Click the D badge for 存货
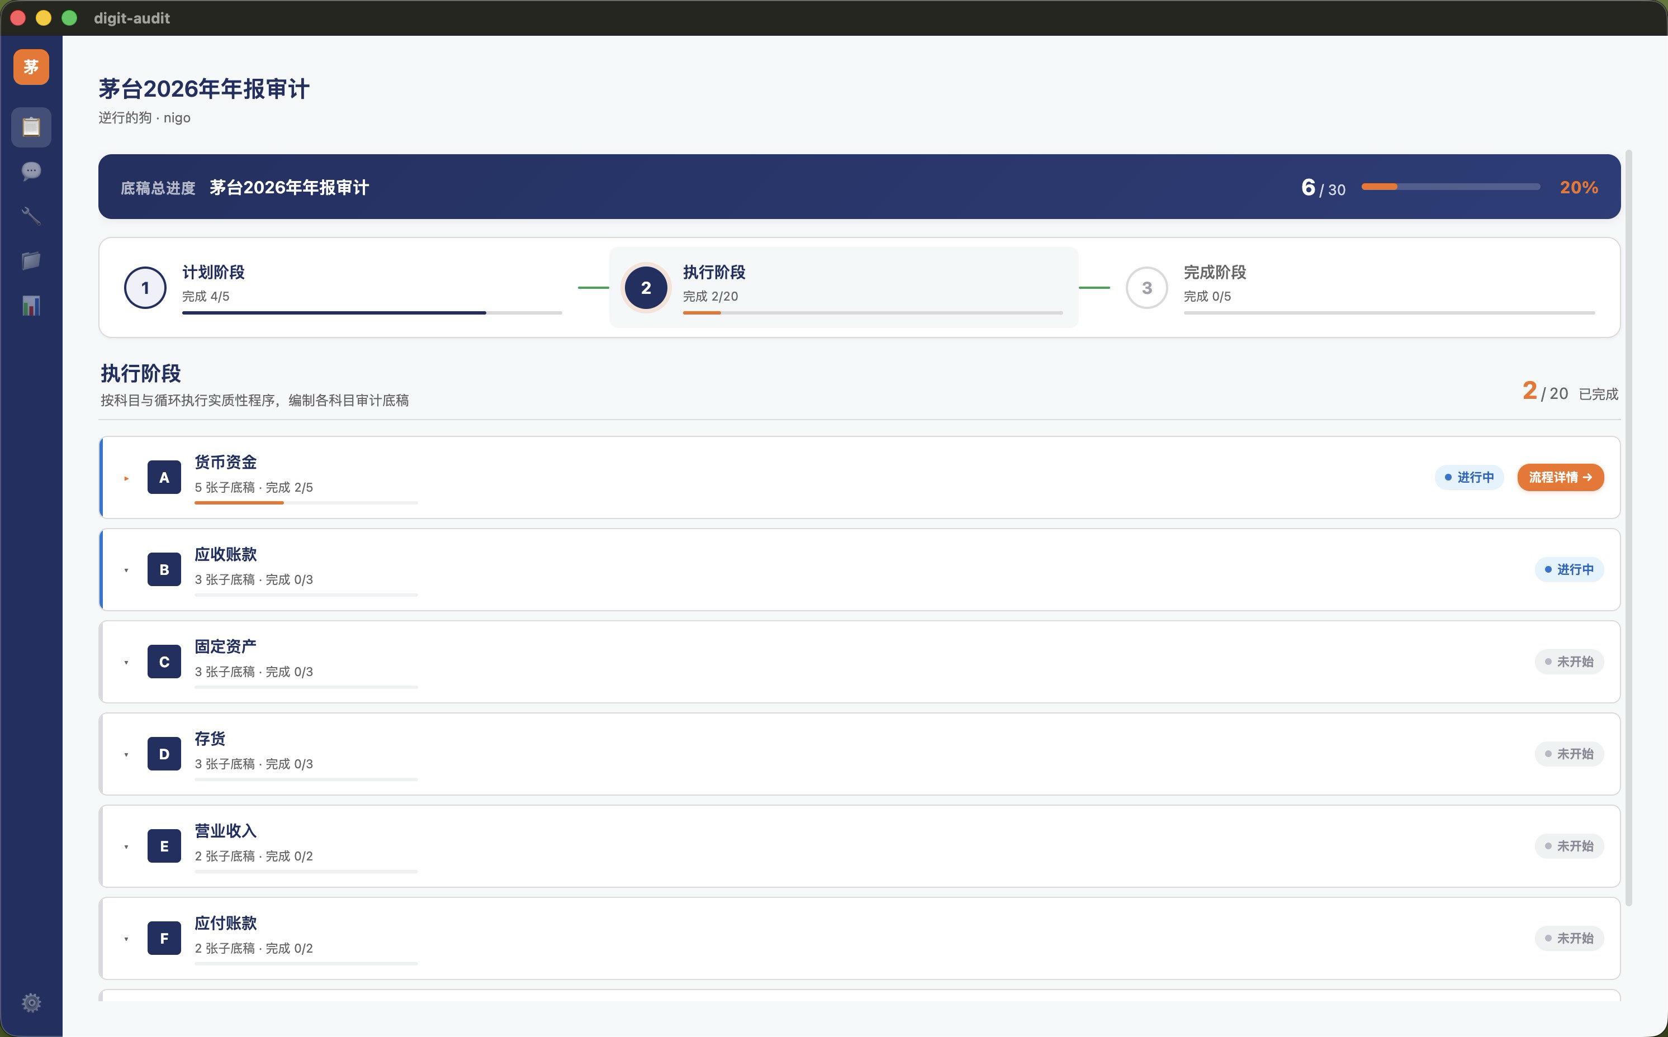1668x1037 pixels. (164, 754)
